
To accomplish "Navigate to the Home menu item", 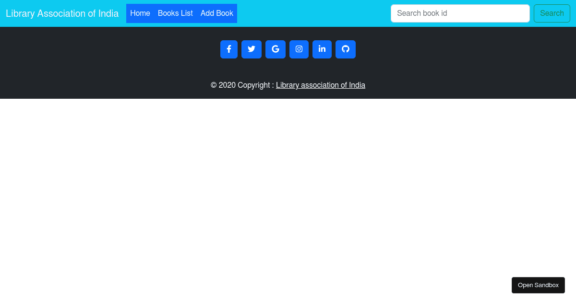I will click(140, 13).
